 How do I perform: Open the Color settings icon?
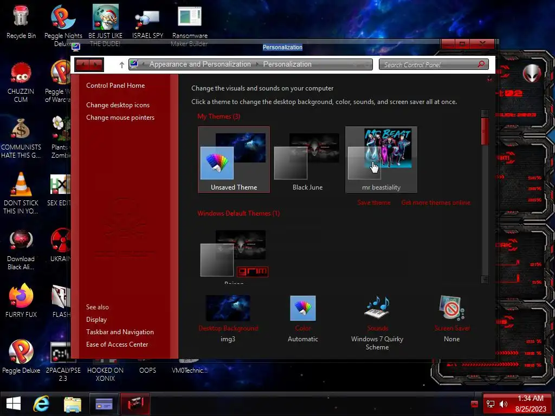click(302, 308)
